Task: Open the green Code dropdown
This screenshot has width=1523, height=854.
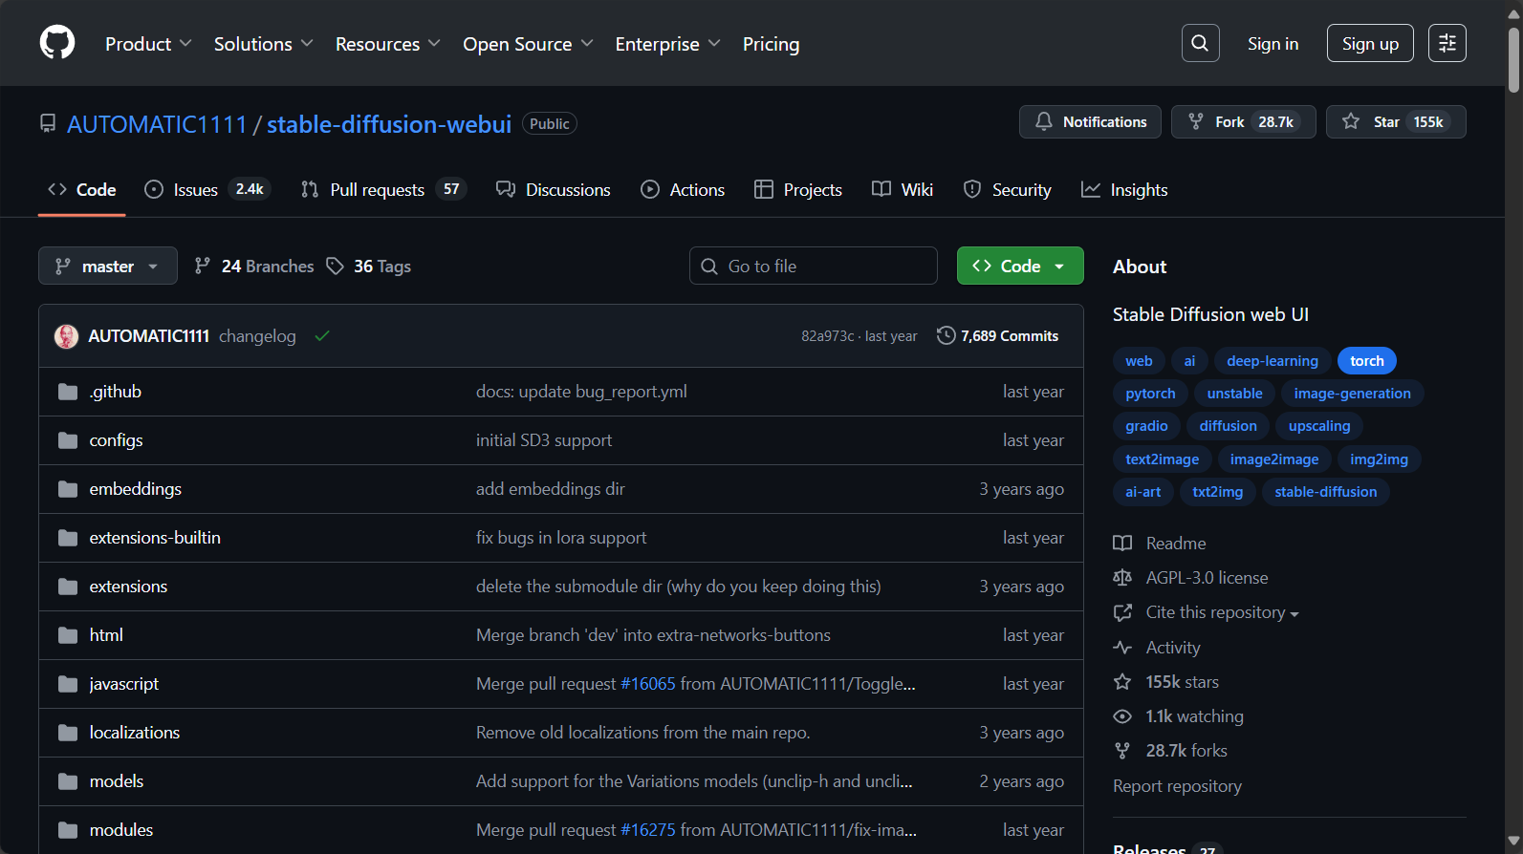Action: point(1020,266)
